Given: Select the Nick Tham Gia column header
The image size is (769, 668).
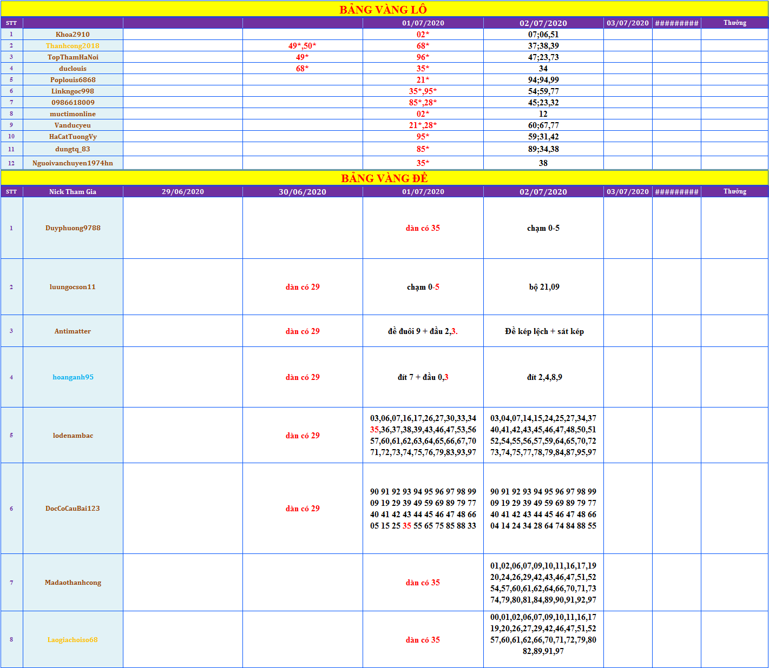Looking at the screenshot, I should click(x=73, y=191).
